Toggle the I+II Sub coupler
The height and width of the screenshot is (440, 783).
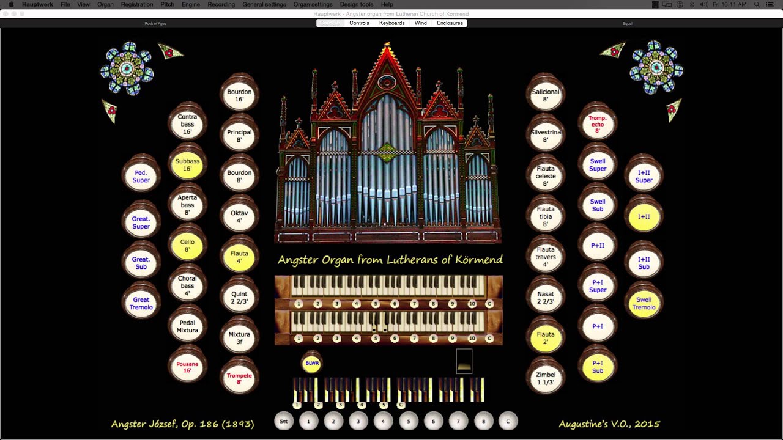tap(644, 262)
